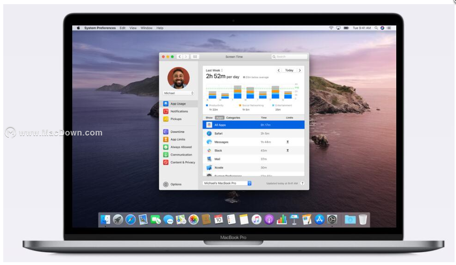
Task: Open Numbers from the Dock
Action: [281, 220]
